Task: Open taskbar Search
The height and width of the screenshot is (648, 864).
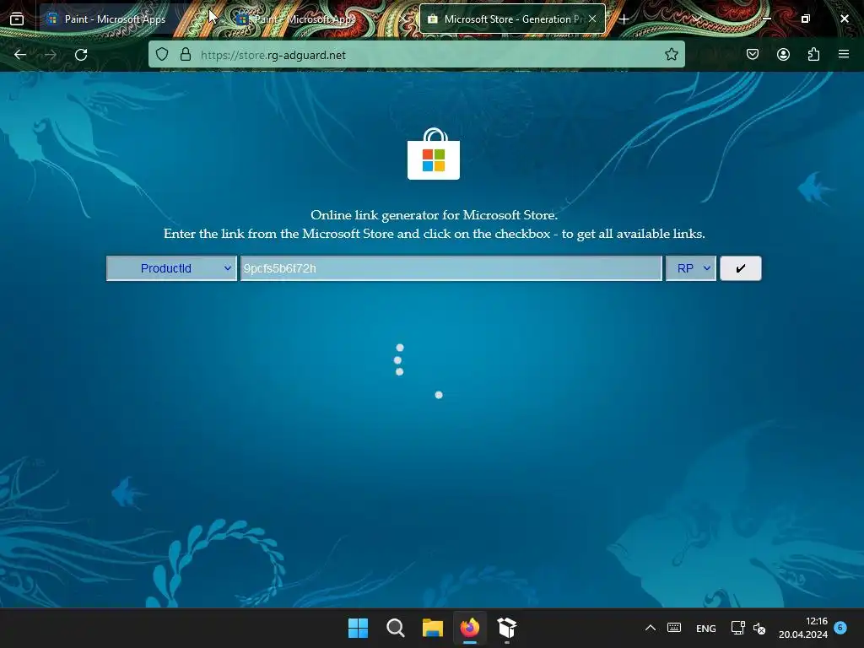Action: (x=395, y=628)
